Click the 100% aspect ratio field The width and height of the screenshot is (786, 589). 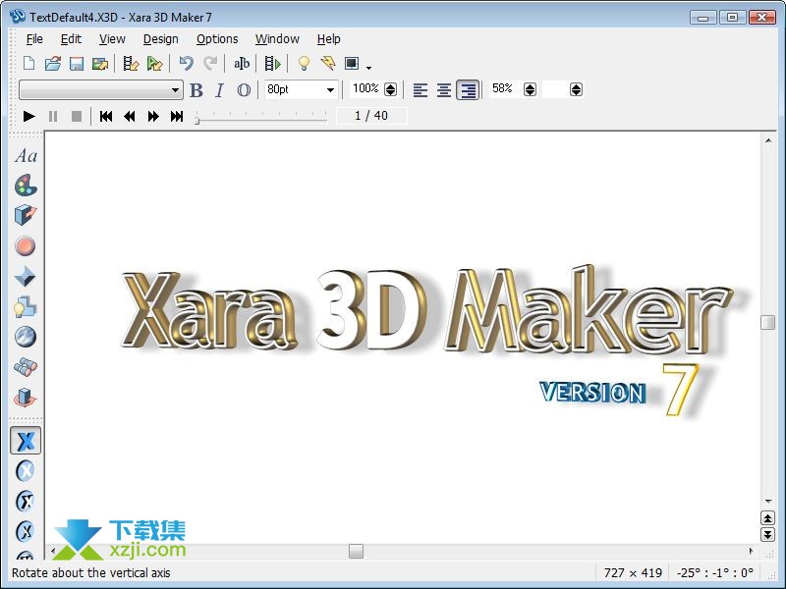(365, 89)
